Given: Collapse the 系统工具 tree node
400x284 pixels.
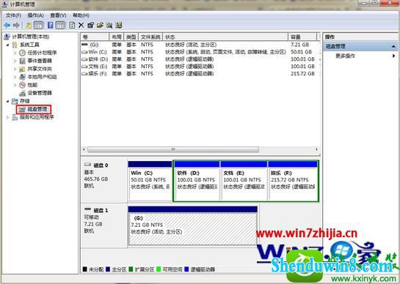Looking at the screenshot, I should (7, 45).
